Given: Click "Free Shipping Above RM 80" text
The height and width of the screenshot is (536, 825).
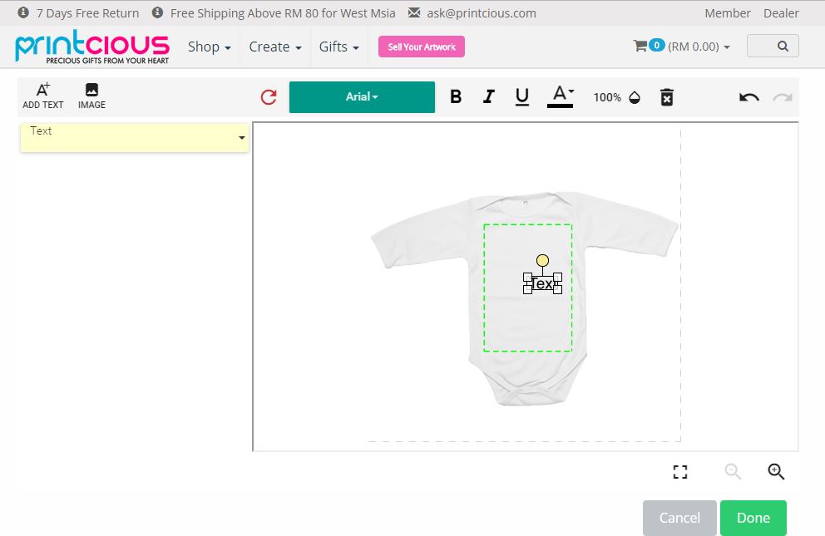Looking at the screenshot, I should point(245,13).
